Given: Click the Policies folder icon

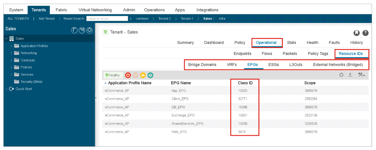Looking at the screenshot, I should (x=16, y=67).
